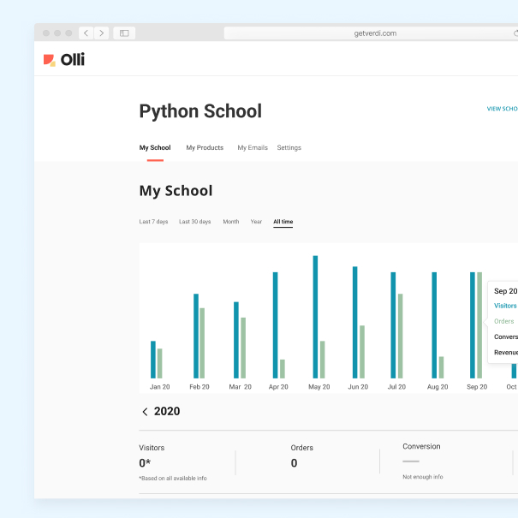Image resolution: width=518 pixels, height=518 pixels.
Task: Select Last 7 days range
Action: pos(153,222)
